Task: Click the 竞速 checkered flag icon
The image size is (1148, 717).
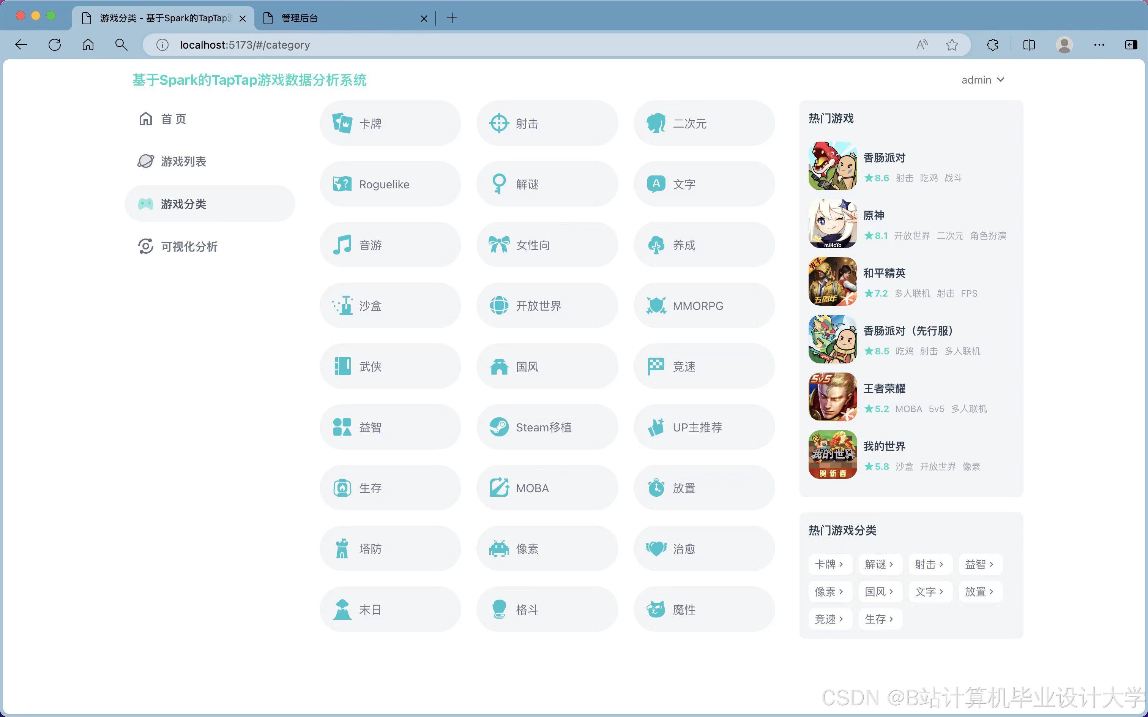Action: 656,366
